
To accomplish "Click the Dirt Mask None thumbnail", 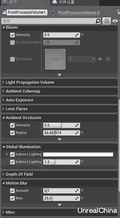I will coord(55,59).
